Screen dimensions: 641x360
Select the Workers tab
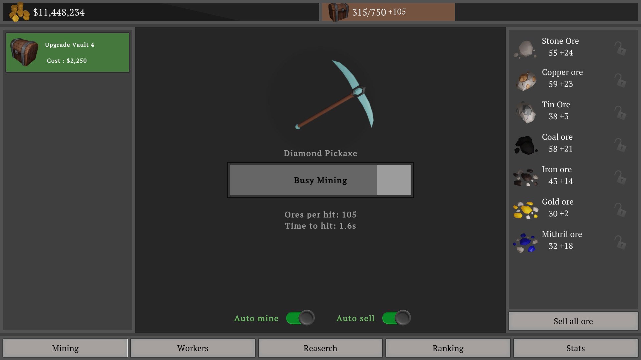click(192, 347)
